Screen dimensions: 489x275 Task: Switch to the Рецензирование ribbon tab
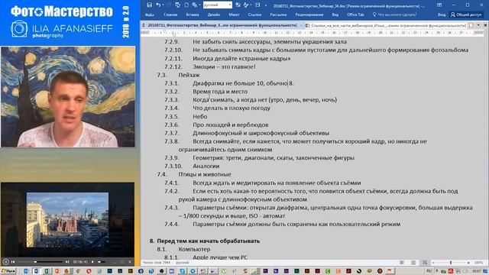coord(309,15)
